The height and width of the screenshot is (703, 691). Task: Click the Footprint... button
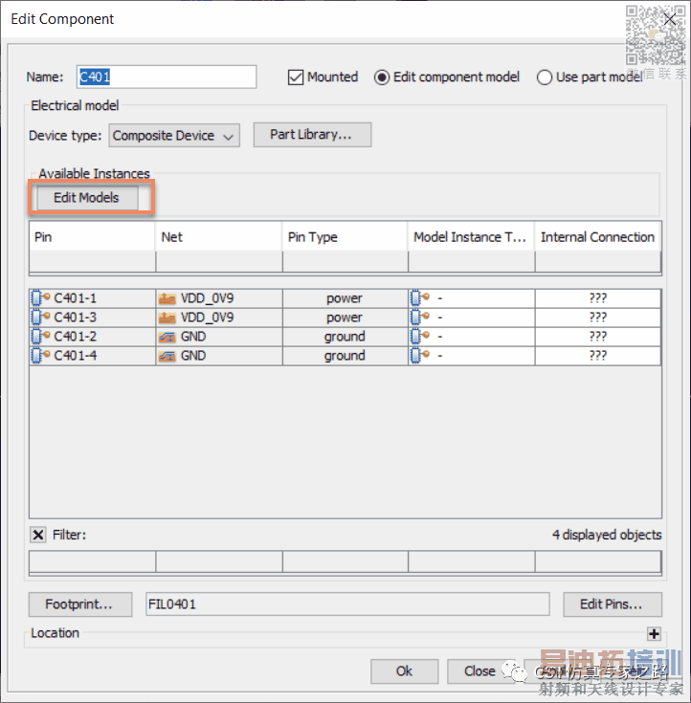(80, 604)
